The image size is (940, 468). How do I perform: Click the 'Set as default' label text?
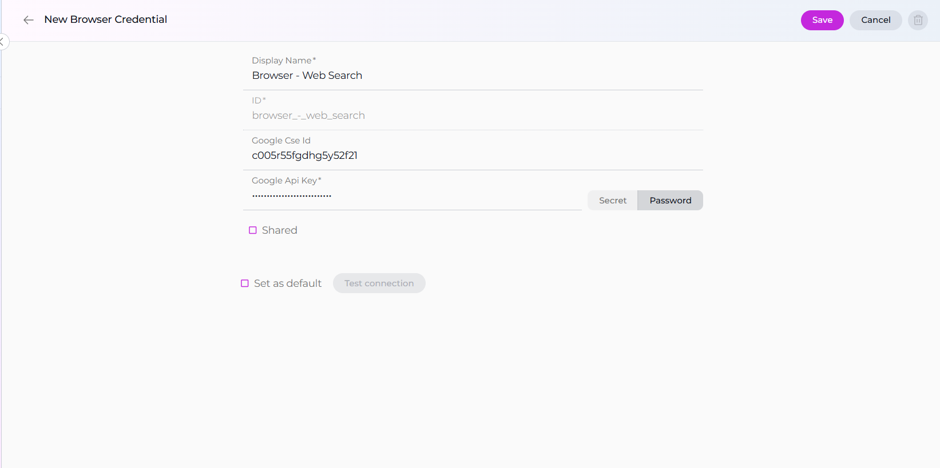pos(288,283)
